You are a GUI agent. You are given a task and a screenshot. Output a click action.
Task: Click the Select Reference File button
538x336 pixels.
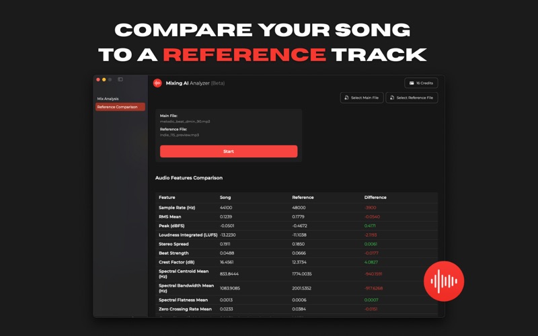pyautogui.click(x=412, y=97)
